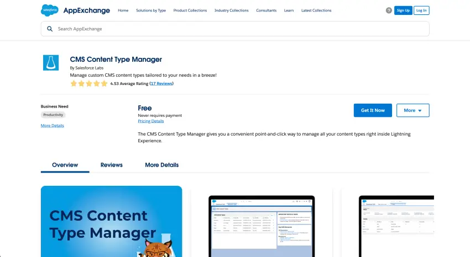Click the AppExchange wordmark
Viewport: 470px width, 257px height.
(x=87, y=10)
